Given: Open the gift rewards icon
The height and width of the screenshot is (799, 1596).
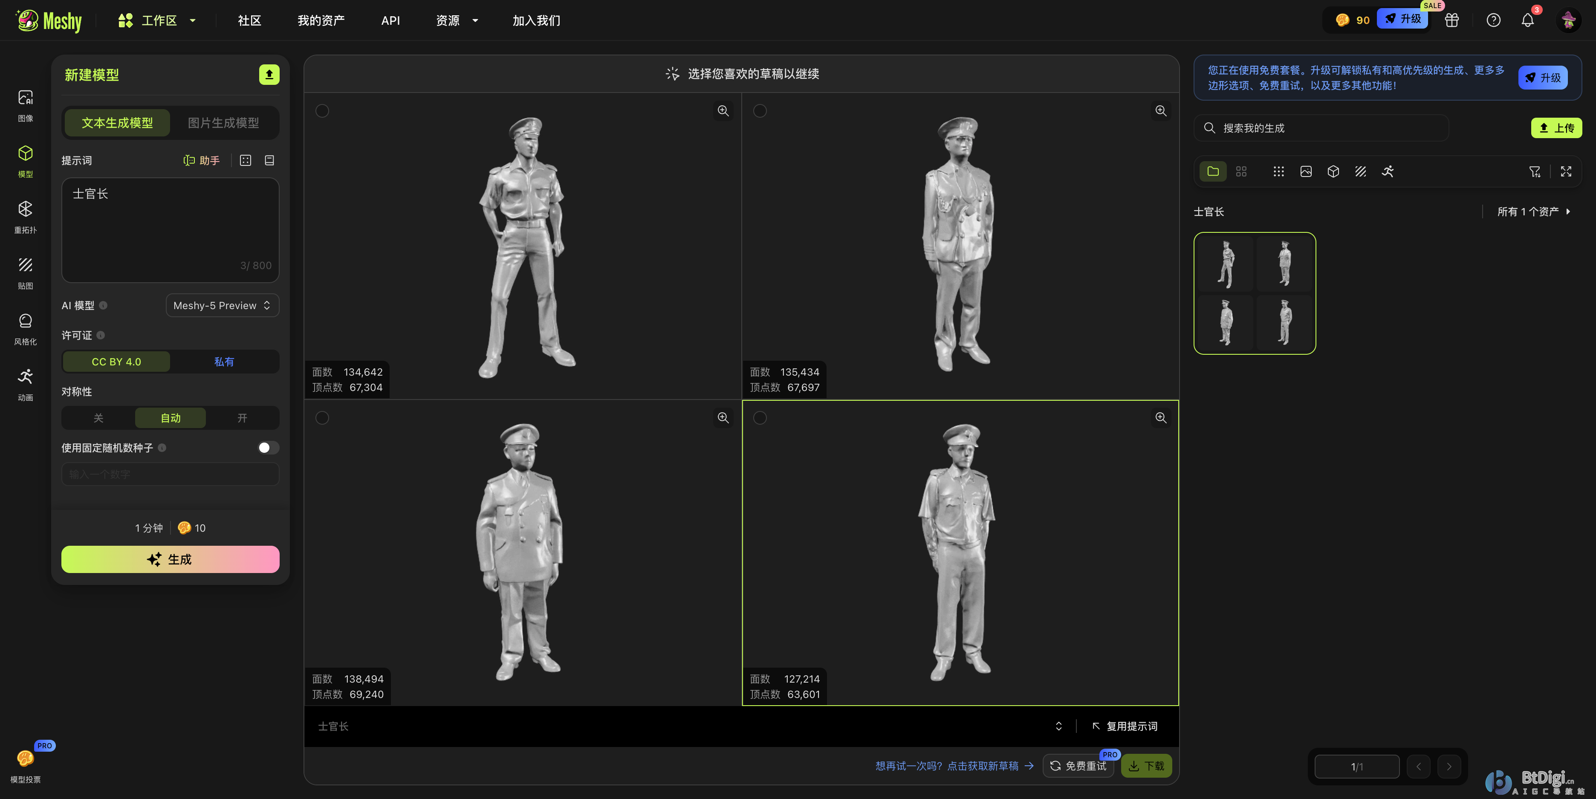Looking at the screenshot, I should (1451, 20).
